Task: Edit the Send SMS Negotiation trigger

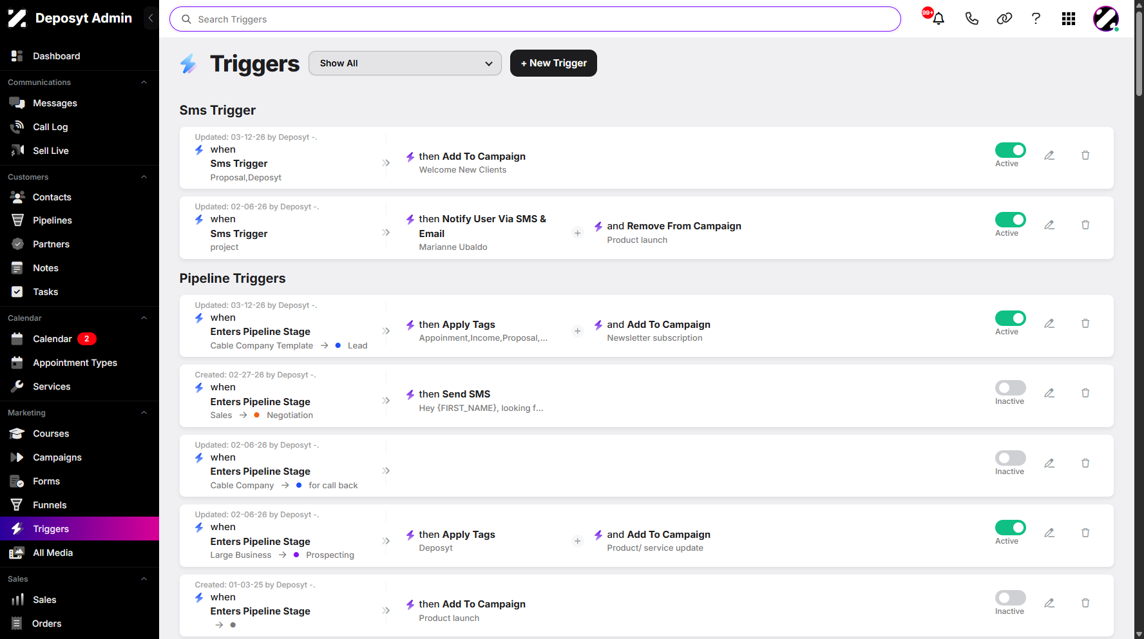Action: click(1049, 393)
